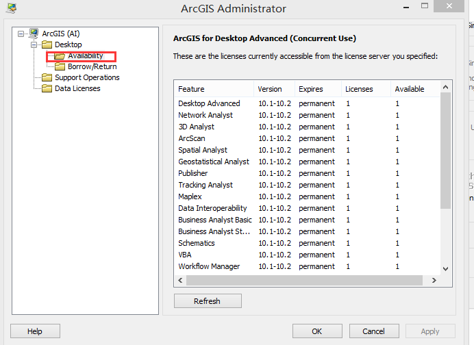Image resolution: width=474 pixels, height=345 pixels.
Task: Click the ArcGIS (AI) computer icon
Action: [34, 34]
